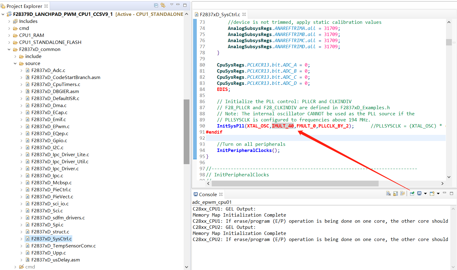Click the F2837xD_DBGIER.asm file icon
457x270 pixels.
click(27, 92)
